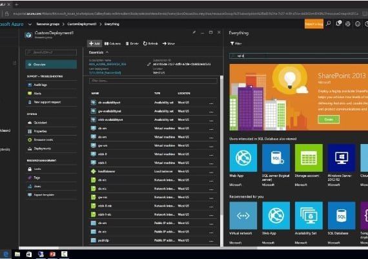This screenshot has height=259, width=368.
Task: Click the Filter items input field
Action: [x=153, y=81]
